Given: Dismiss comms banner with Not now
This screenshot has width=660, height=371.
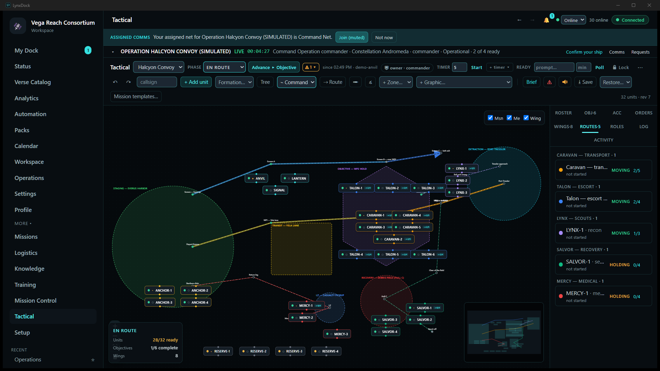Looking at the screenshot, I should coord(384,37).
